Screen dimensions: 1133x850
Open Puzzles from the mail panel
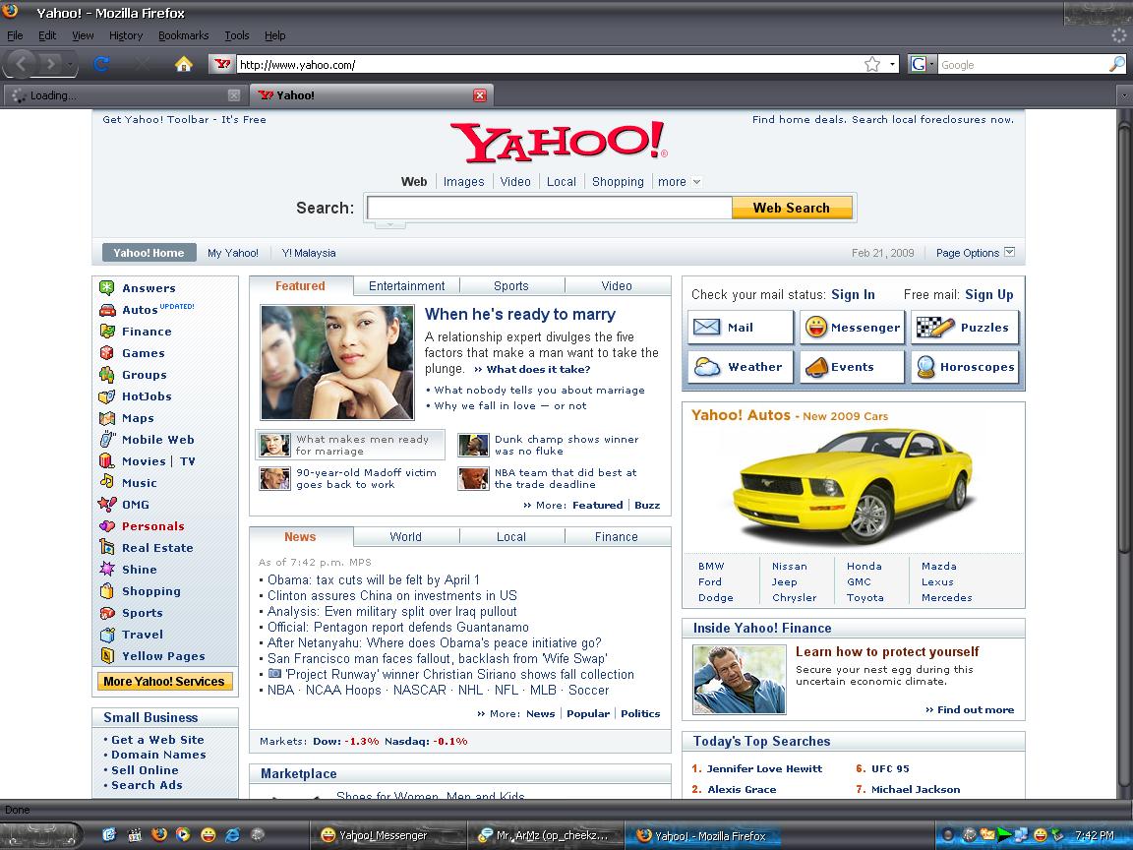pyautogui.click(x=965, y=328)
